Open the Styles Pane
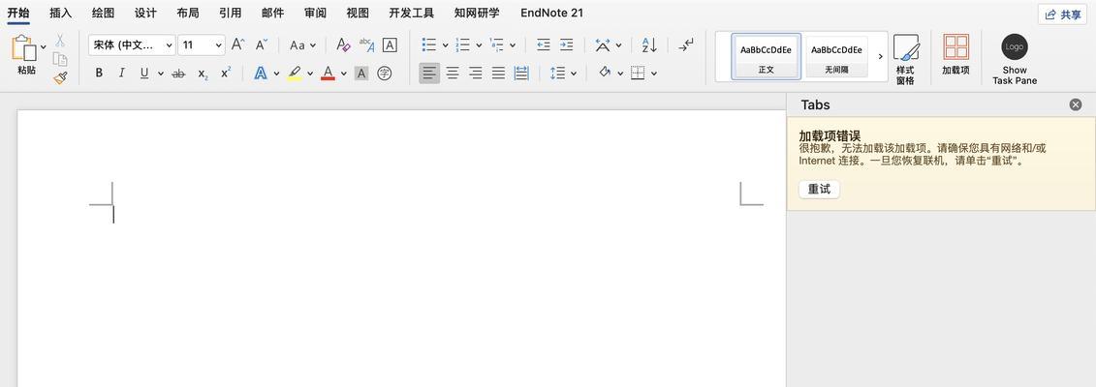The width and height of the screenshot is (1096, 387). pyautogui.click(x=905, y=59)
